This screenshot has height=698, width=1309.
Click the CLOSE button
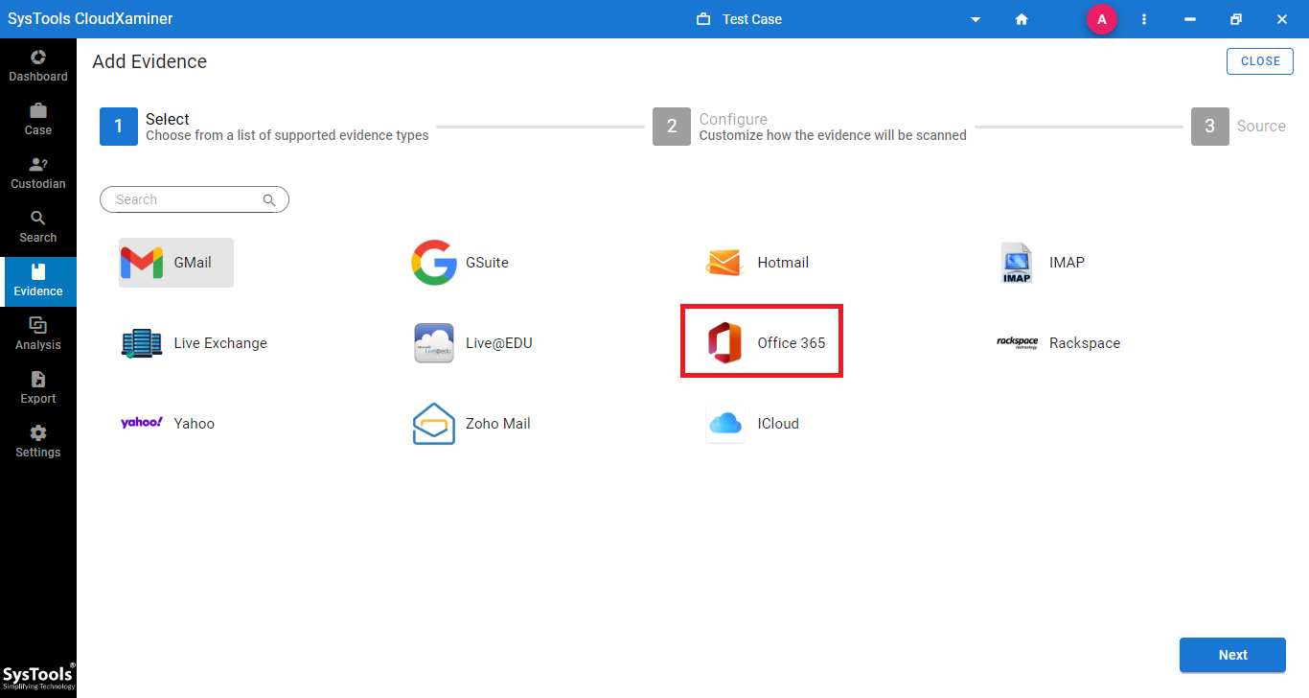(1260, 61)
